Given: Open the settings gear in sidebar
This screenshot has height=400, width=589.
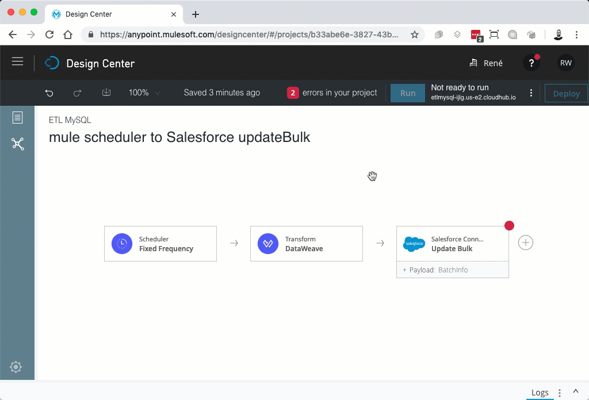Looking at the screenshot, I should coord(16,367).
